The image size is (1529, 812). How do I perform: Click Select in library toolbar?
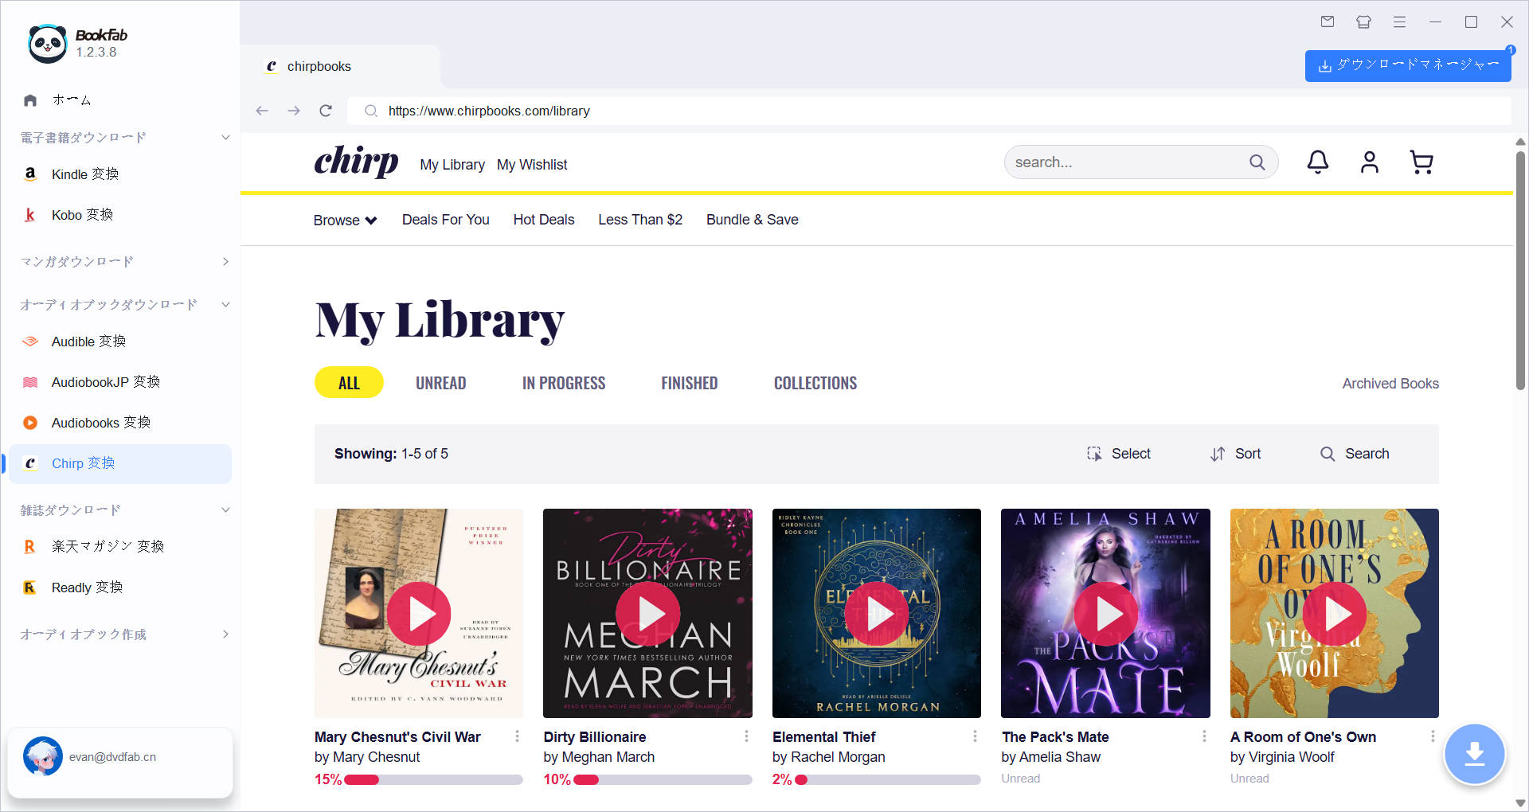pyautogui.click(x=1119, y=454)
